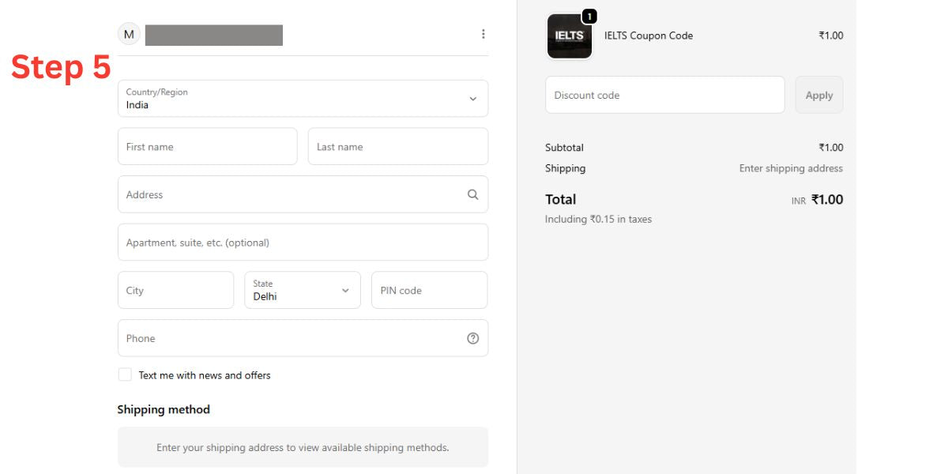
Task: Enable Text me with news and offers
Action: pos(125,374)
